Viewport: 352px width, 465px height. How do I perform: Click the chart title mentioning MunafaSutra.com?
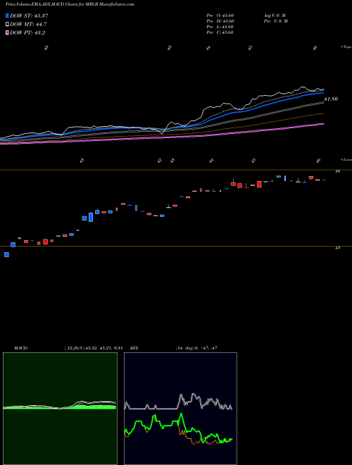click(x=70, y=5)
